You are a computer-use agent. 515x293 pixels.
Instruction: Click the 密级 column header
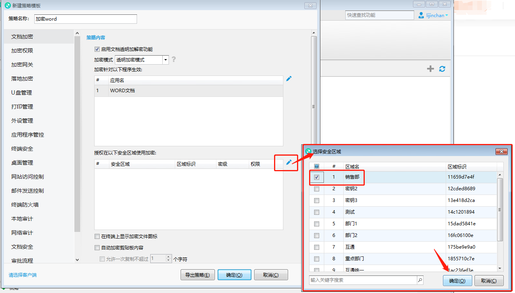point(232,164)
